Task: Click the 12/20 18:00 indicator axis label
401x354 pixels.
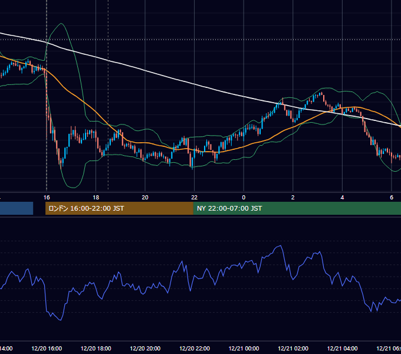Action: (x=96, y=348)
